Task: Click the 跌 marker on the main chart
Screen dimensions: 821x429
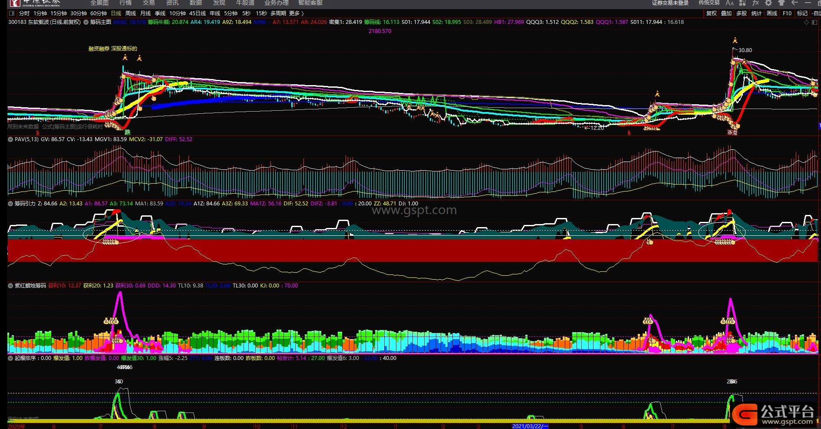Action: [x=127, y=132]
